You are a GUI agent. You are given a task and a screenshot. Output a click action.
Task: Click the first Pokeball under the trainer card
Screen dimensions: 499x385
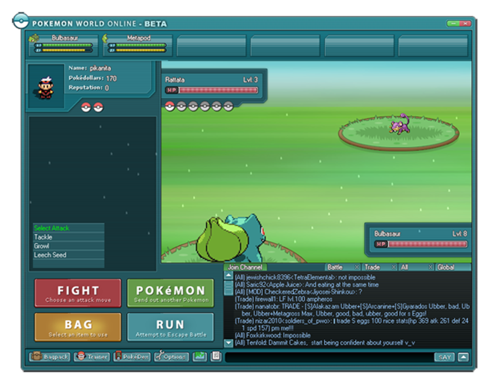coord(86,108)
